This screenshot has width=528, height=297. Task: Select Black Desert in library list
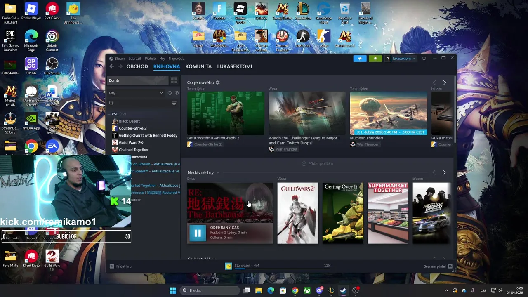click(x=129, y=121)
